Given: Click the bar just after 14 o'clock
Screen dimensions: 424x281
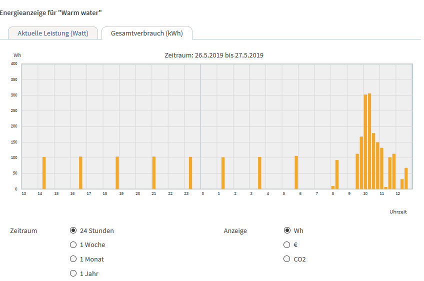Looking at the screenshot, I should (44, 173).
